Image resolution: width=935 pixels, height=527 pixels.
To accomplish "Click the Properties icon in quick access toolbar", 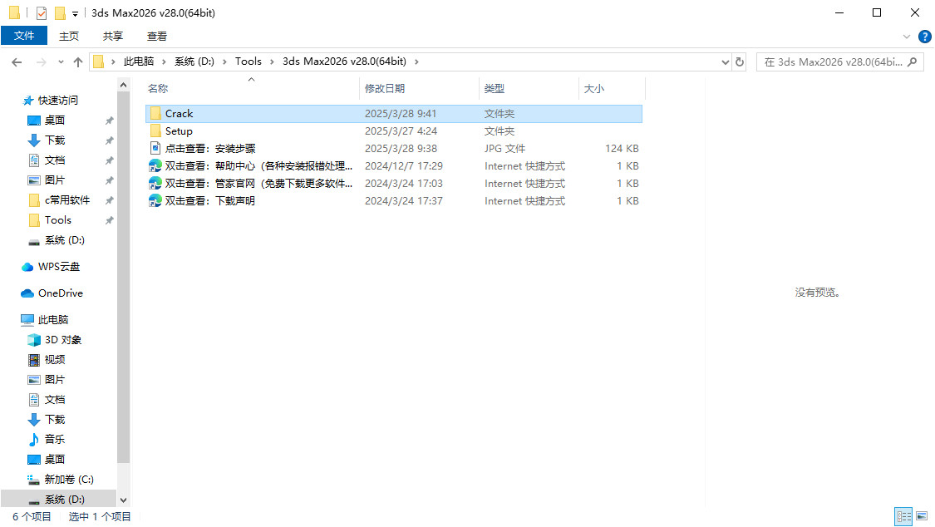I will (42, 12).
